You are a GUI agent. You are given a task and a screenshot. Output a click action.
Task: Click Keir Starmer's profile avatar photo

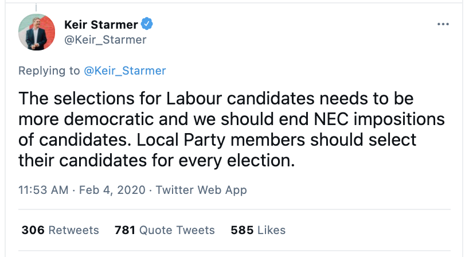[x=37, y=32]
